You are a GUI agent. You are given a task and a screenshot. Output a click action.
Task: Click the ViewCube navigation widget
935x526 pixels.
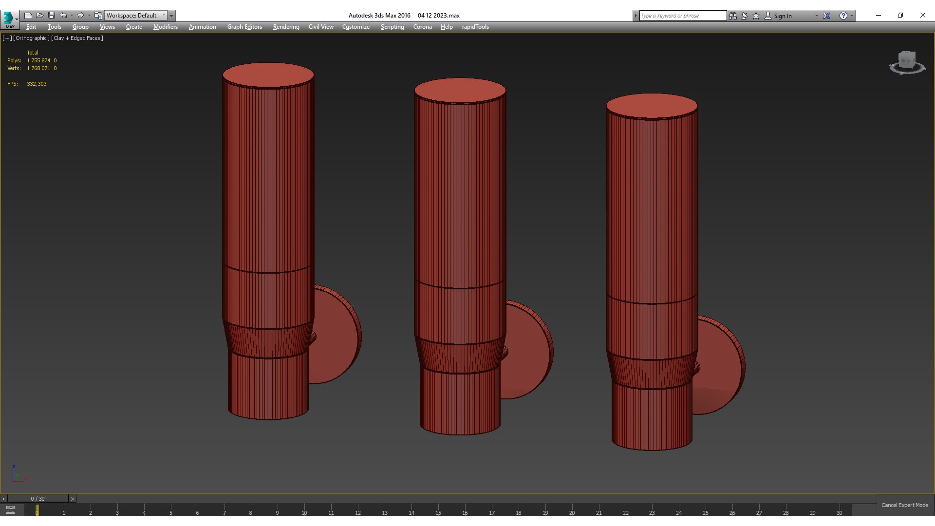pos(907,62)
